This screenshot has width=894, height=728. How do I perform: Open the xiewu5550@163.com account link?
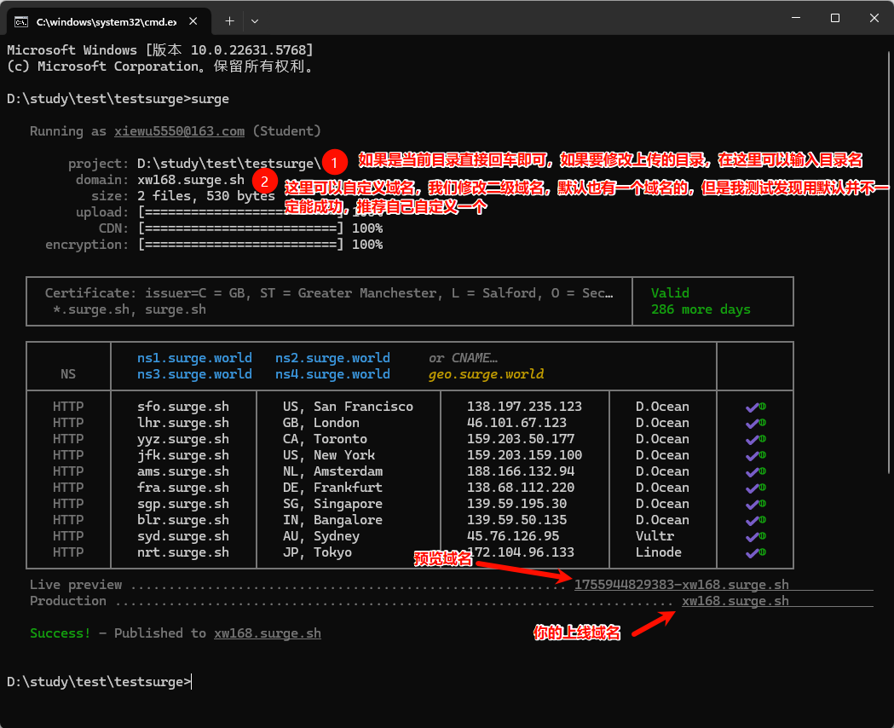(x=179, y=131)
